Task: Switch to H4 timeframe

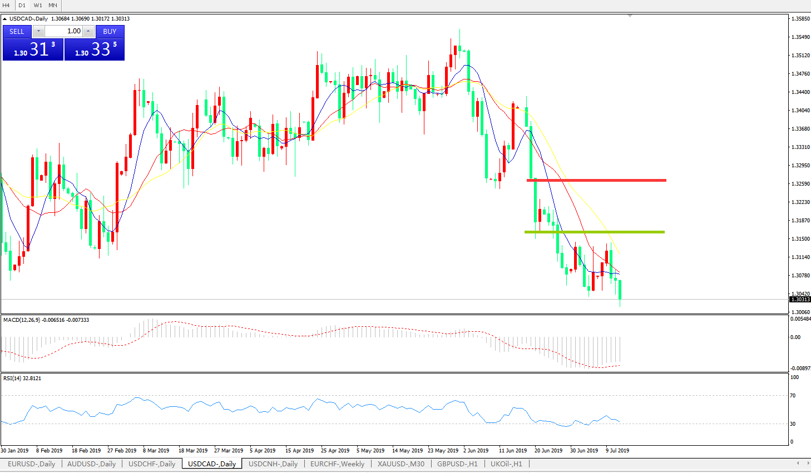Action: [7, 5]
